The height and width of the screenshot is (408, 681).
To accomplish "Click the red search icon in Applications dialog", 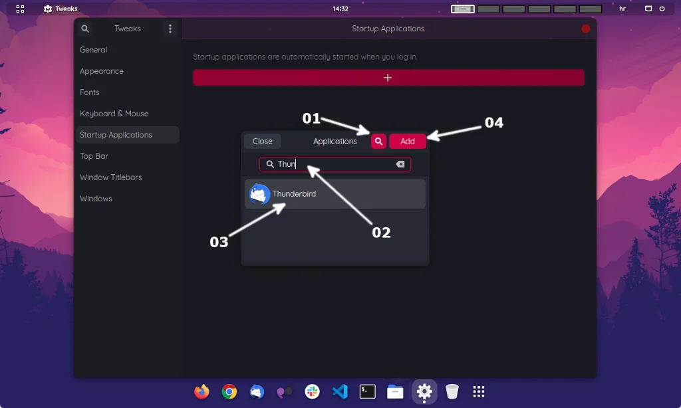I will point(378,141).
